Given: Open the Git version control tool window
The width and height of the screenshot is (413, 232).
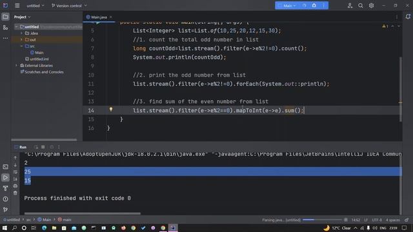Looking at the screenshot, I should 5,209.
